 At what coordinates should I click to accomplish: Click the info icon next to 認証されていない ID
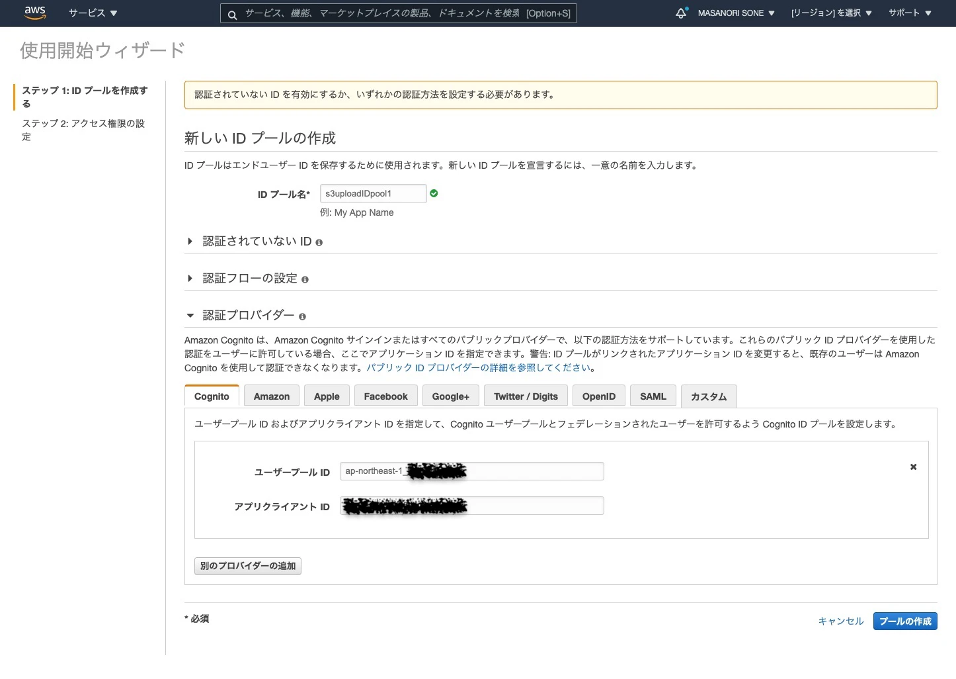coord(319,242)
